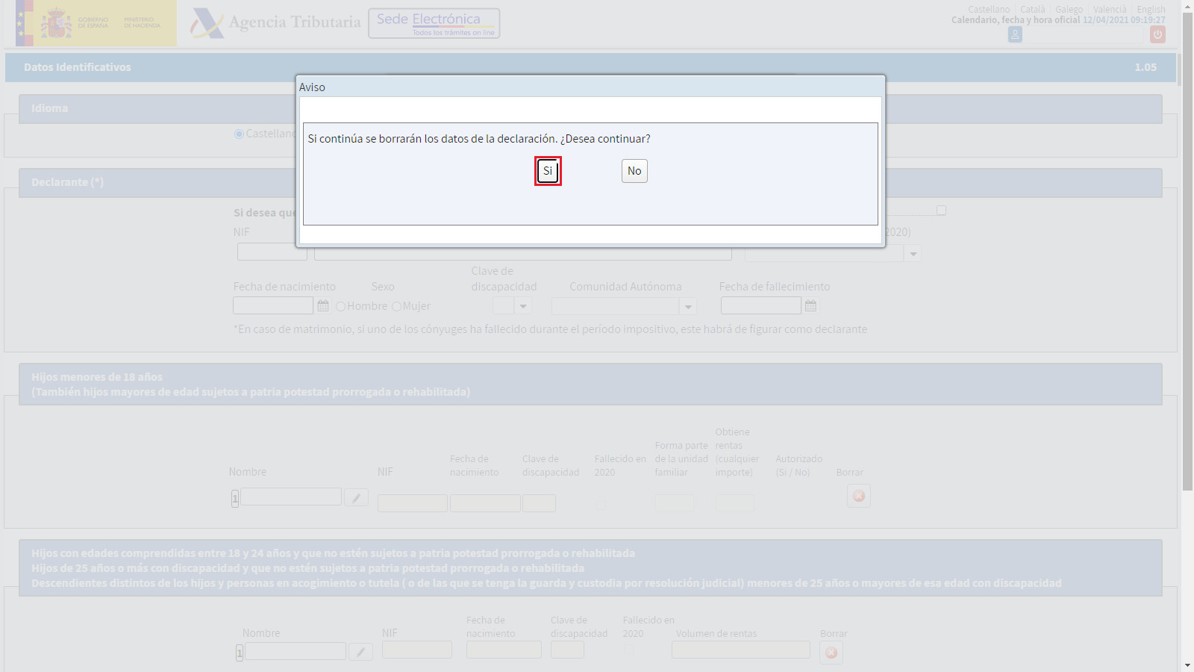This screenshot has width=1194, height=672.
Task: Switch language to English link
Action: click(x=1151, y=10)
